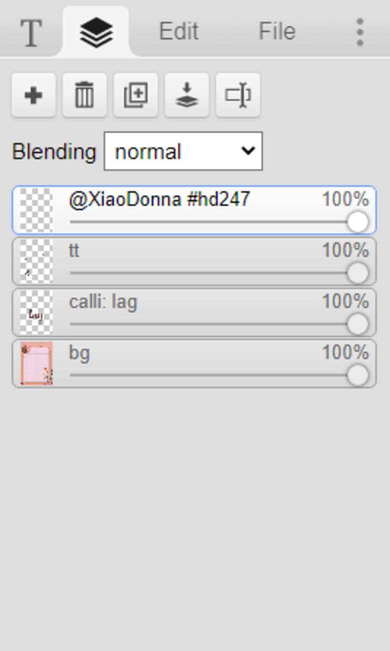
Task: Merge layer down icon
Action: [x=187, y=95]
